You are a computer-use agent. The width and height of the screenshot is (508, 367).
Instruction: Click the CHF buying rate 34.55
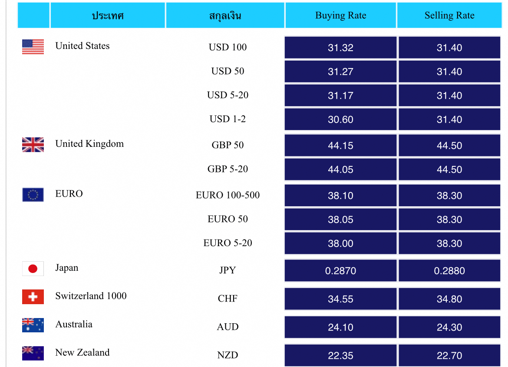tap(340, 299)
